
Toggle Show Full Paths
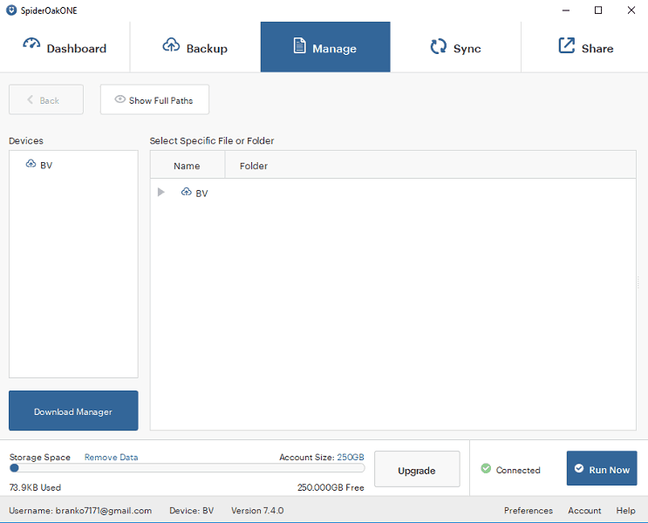pos(154,99)
